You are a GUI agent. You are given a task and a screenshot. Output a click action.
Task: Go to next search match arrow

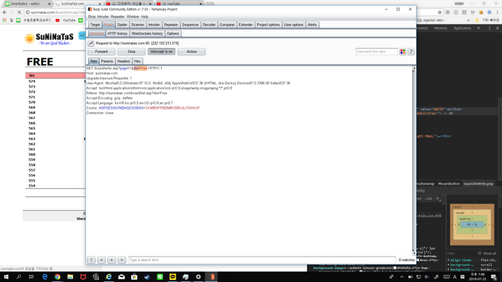click(121, 260)
